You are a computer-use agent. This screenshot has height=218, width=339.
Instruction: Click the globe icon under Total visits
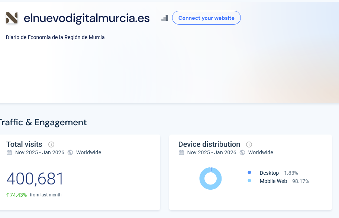click(70, 152)
